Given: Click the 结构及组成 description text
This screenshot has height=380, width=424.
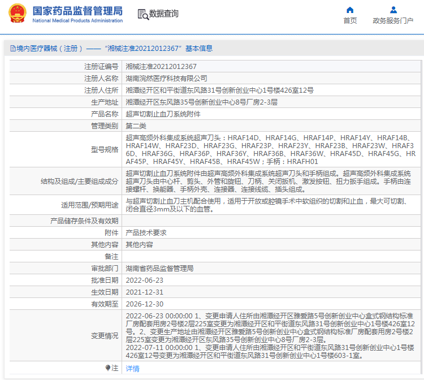Looking at the screenshot, I should pos(268,181).
